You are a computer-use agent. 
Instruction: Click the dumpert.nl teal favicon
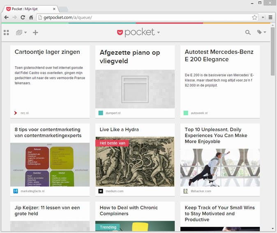click(101, 113)
